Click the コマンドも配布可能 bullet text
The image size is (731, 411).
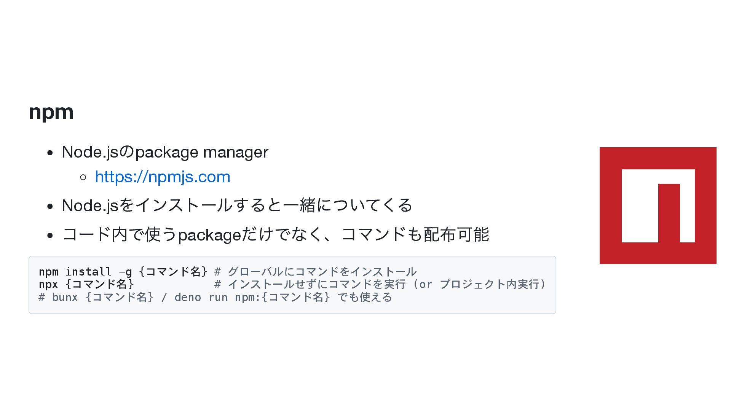tap(415, 234)
